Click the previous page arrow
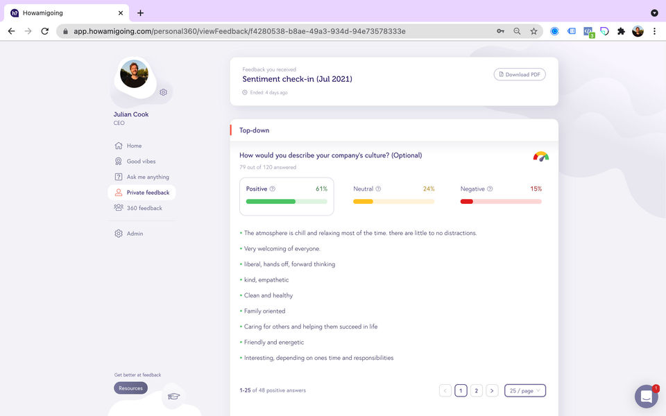 click(x=445, y=390)
